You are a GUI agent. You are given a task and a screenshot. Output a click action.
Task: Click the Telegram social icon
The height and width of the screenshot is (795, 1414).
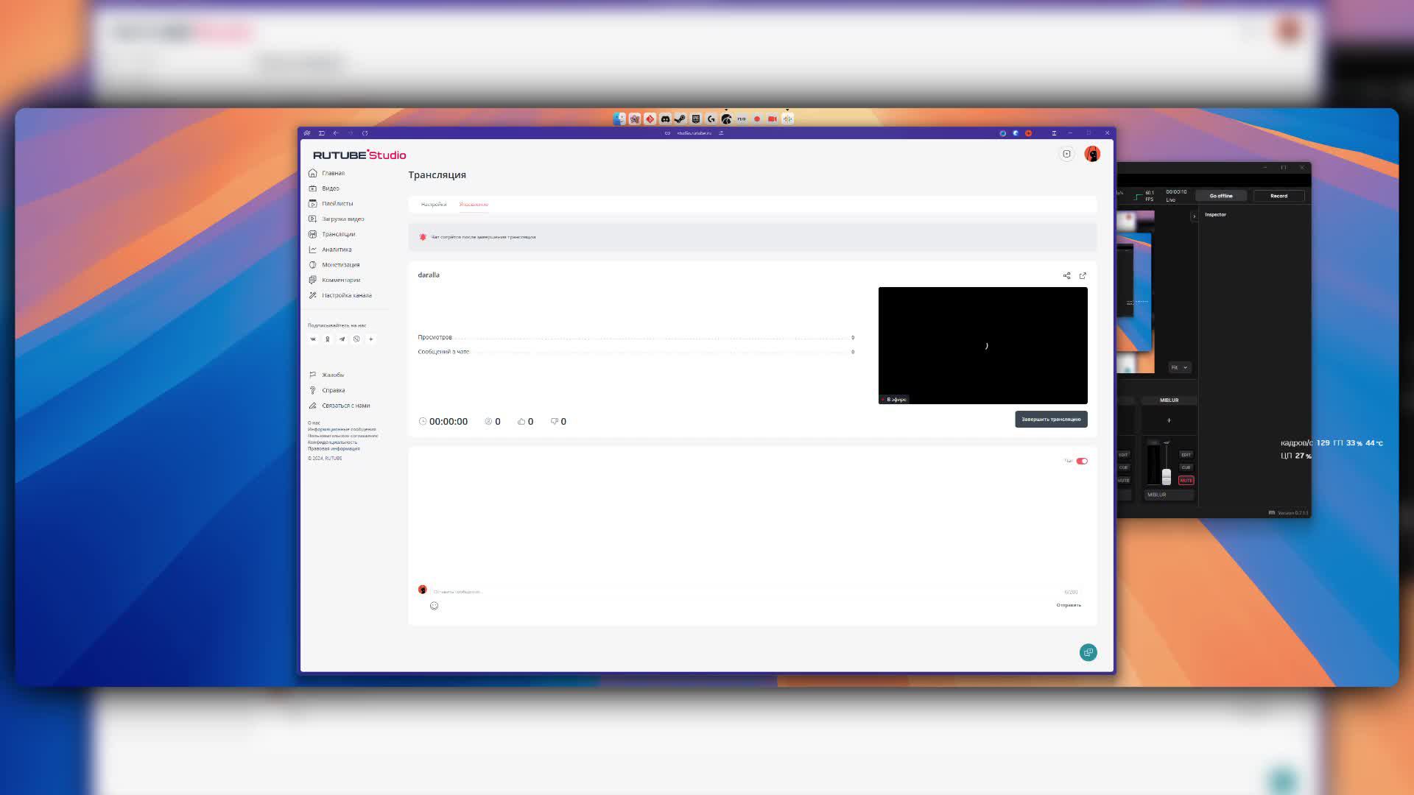(342, 339)
